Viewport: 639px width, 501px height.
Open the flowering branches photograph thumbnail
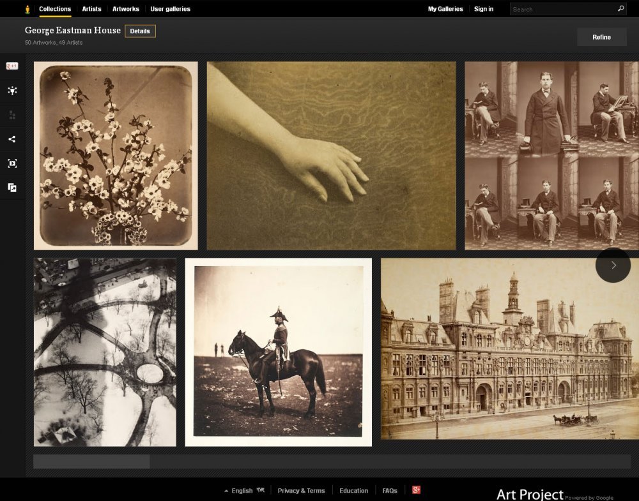(x=116, y=156)
